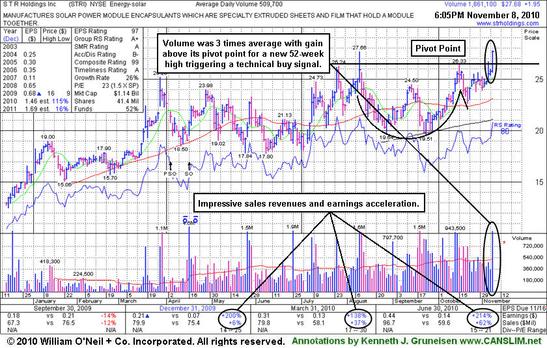The image size is (547, 348).
Task: Click the S T R Holdings Inc company name
Action: pos(30,5)
